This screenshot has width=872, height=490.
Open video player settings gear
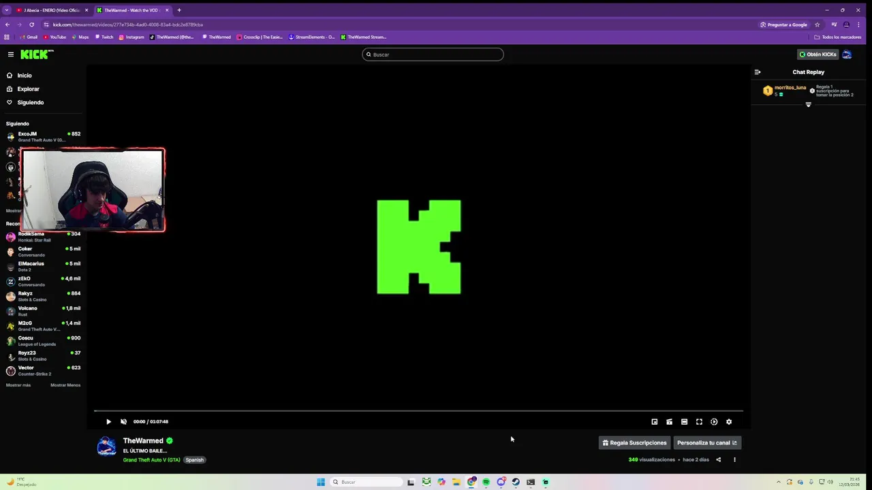tap(729, 422)
